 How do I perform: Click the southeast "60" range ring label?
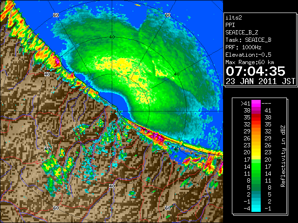(x=168, y=208)
